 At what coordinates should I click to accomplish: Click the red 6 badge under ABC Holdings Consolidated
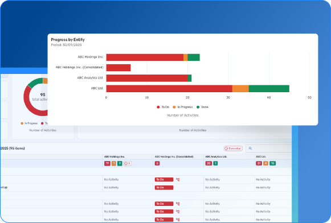[157, 163]
